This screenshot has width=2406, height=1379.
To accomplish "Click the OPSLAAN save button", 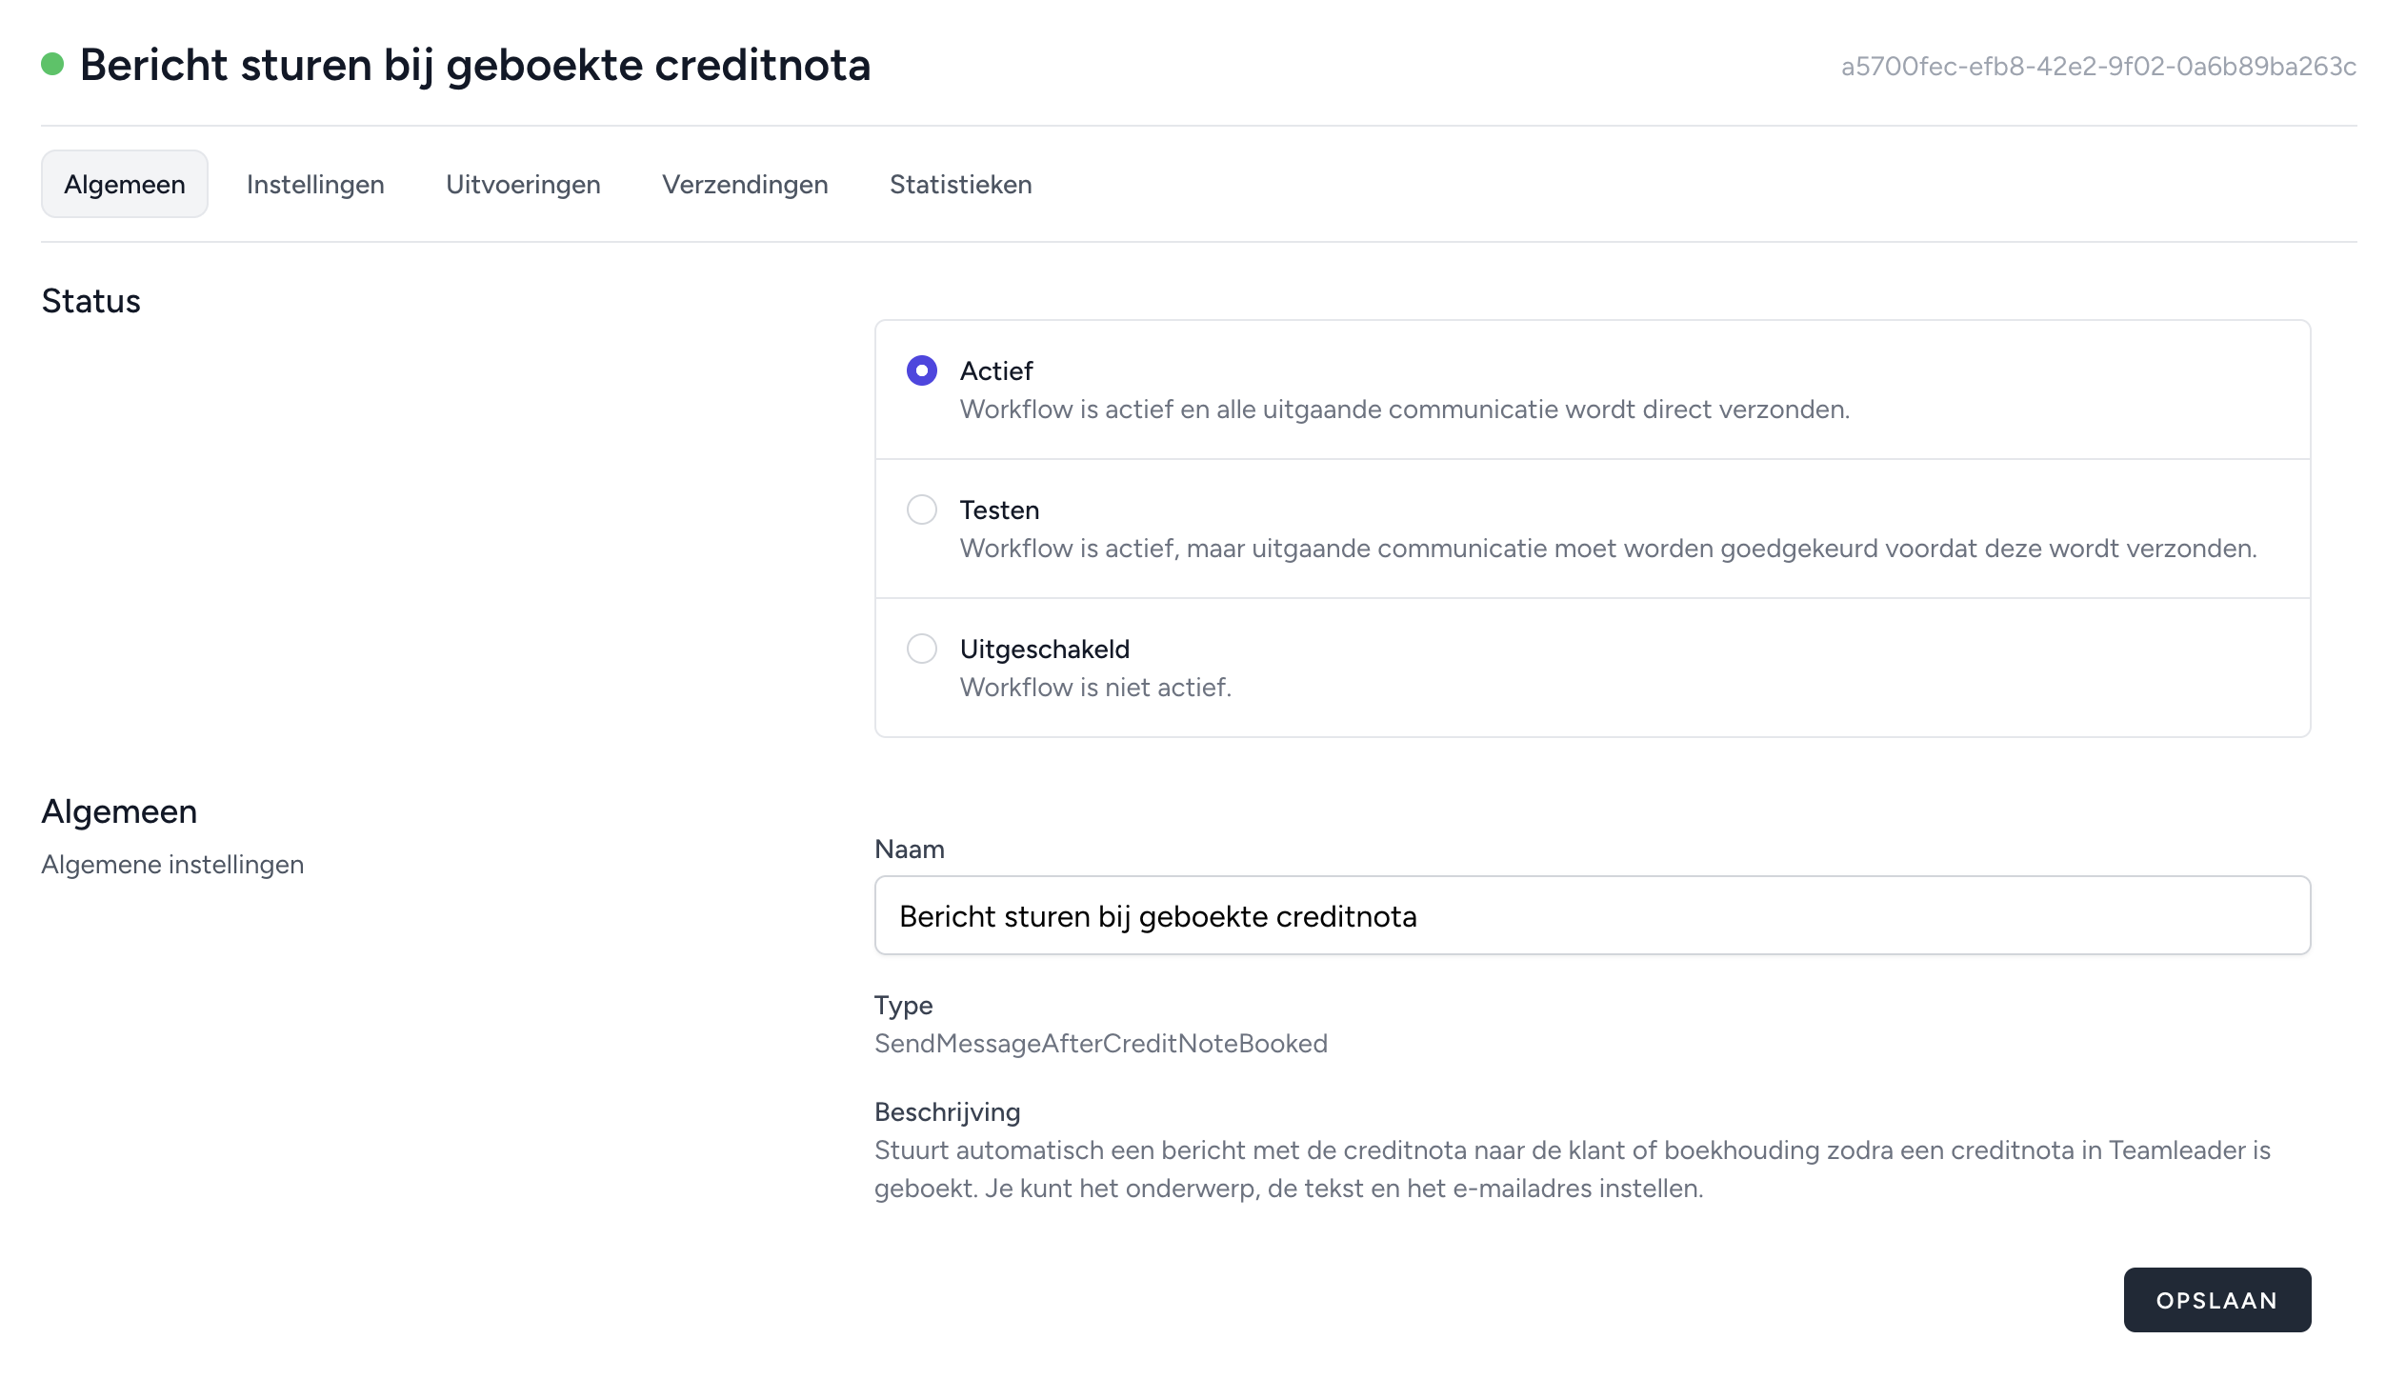I will click(x=2216, y=1300).
